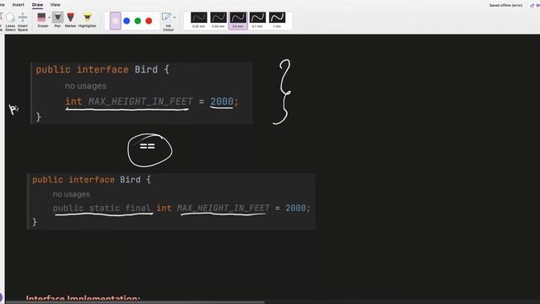The image size is (540, 304).
Task: Set pen thickness to 1 mm
Action: point(278,20)
